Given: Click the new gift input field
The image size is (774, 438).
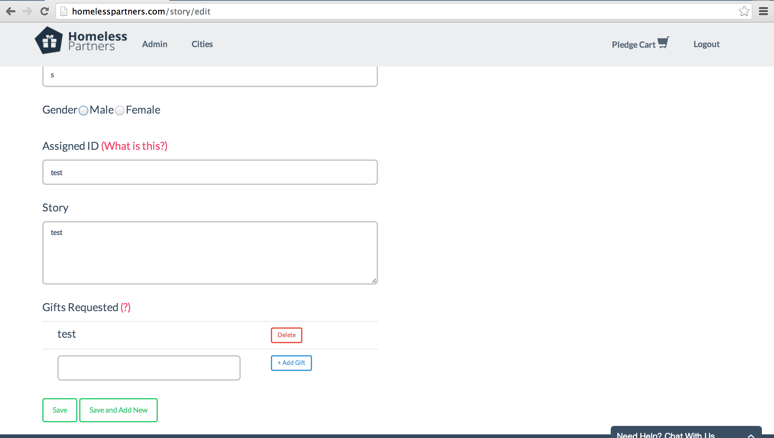Looking at the screenshot, I should (149, 367).
